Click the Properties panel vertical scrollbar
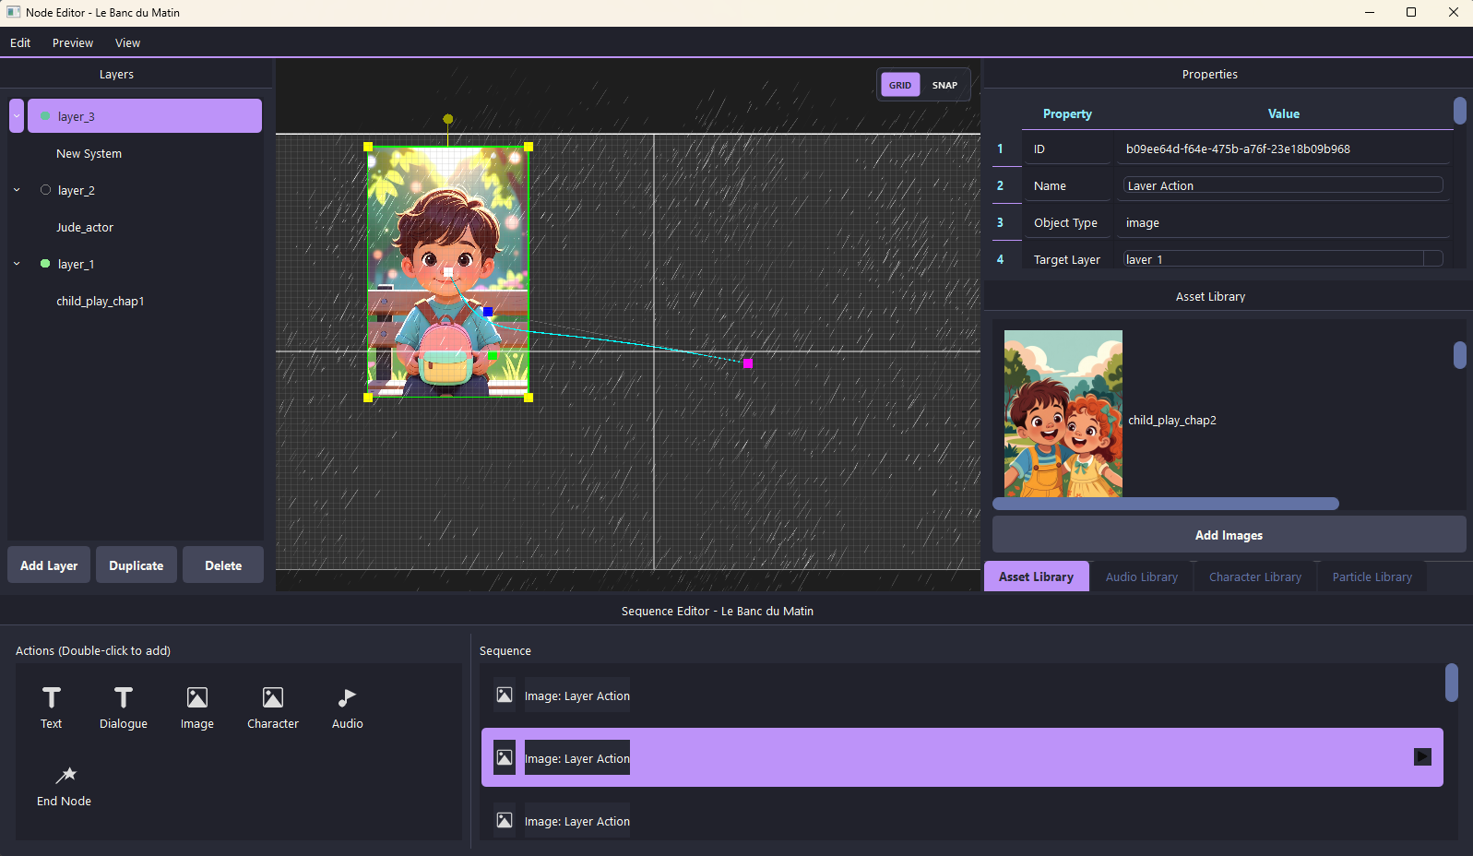Image resolution: width=1473 pixels, height=856 pixels. tap(1459, 111)
